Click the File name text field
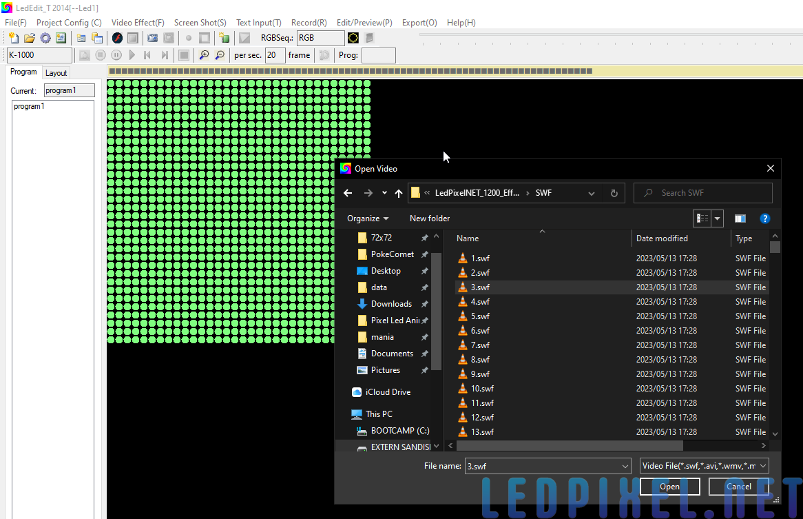The image size is (803, 519). point(543,466)
